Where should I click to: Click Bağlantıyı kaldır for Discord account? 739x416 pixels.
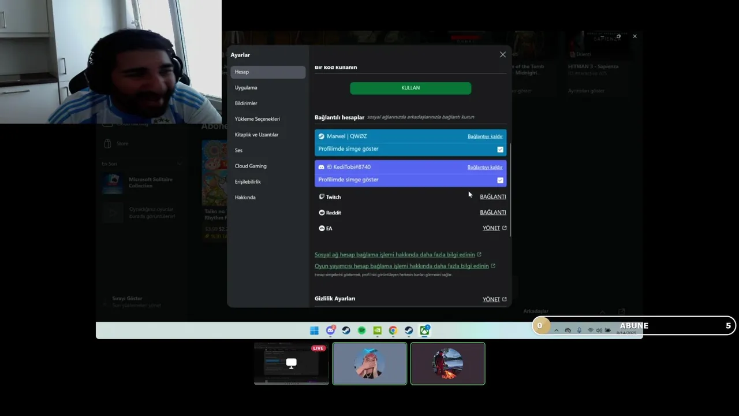485,167
